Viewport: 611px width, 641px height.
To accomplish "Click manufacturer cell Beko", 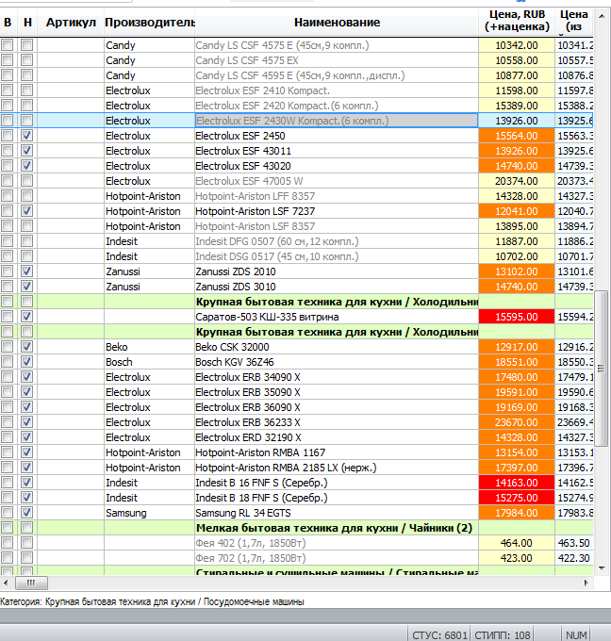I will pyautogui.click(x=149, y=347).
